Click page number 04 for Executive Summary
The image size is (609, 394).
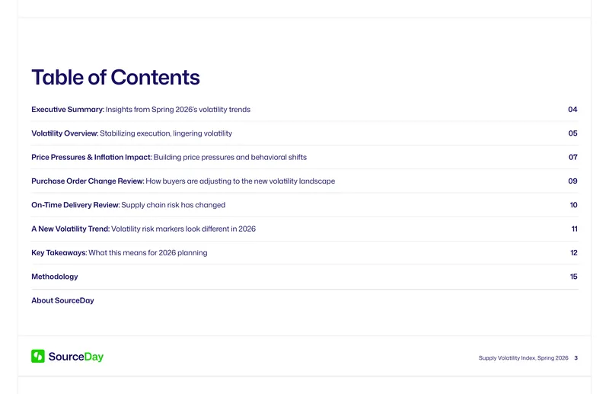pos(572,110)
